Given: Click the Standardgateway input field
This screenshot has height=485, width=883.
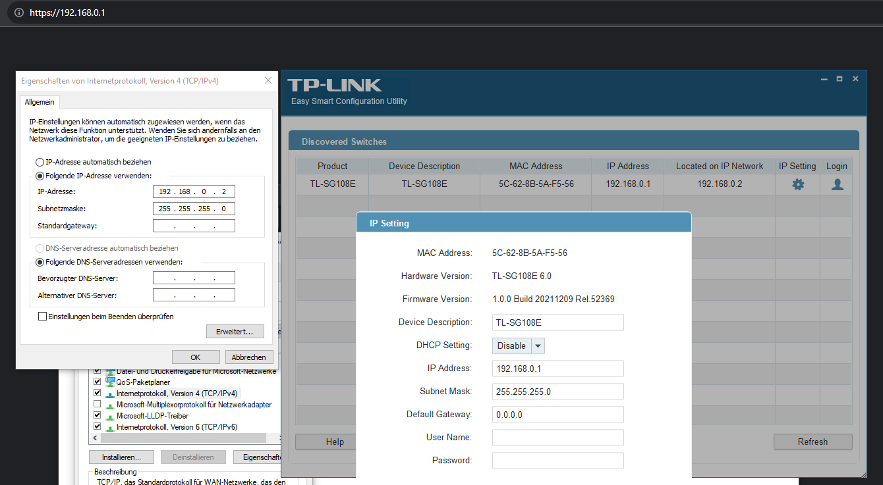Looking at the screenshot, I should pyautogui.click(x=194, y=226).
